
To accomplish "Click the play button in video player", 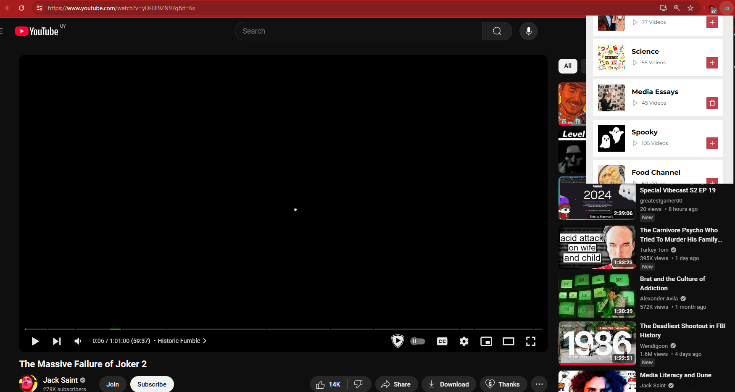I will tap(35, 341).
